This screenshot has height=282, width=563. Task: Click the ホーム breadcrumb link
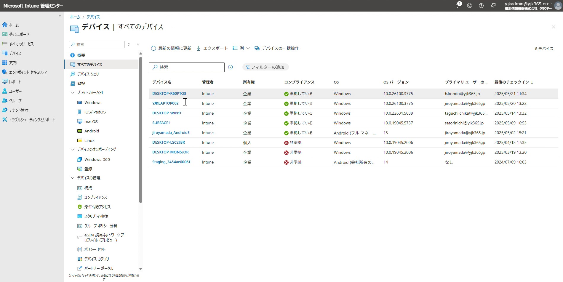click(75, 17)
